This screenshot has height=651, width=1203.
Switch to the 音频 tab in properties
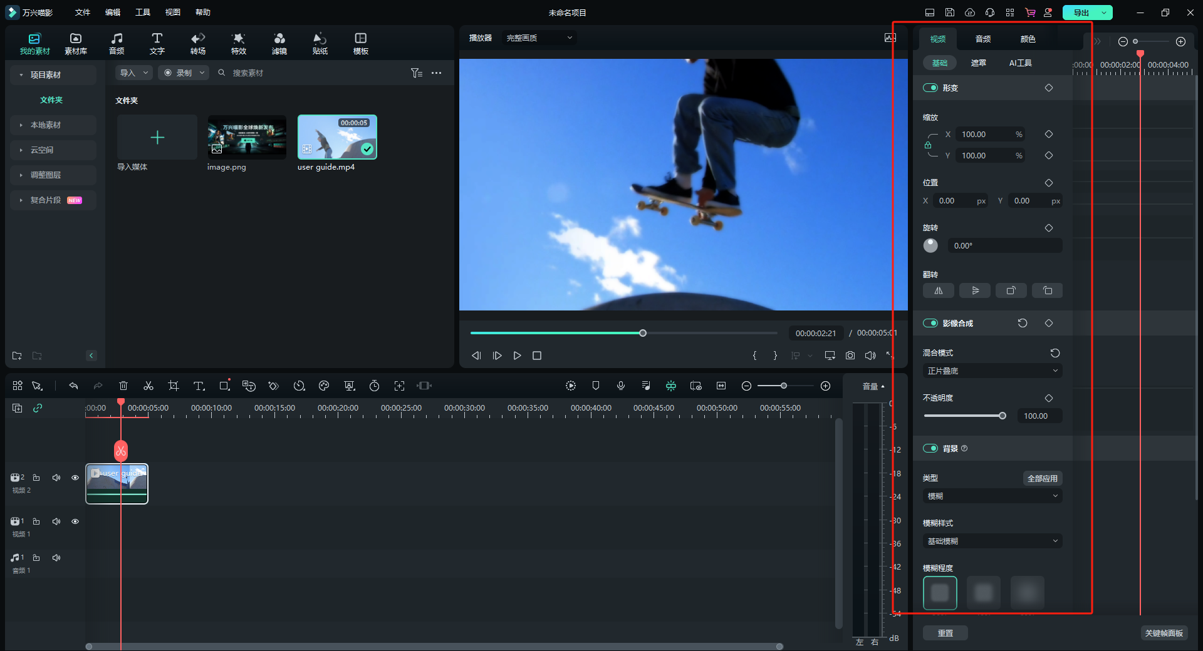(x=982, y=39)
